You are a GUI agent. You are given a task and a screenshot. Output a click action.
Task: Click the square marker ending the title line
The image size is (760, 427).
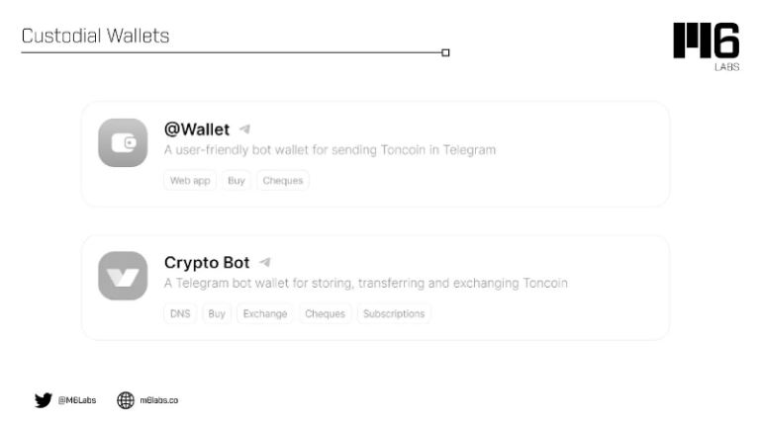(445, 52)
